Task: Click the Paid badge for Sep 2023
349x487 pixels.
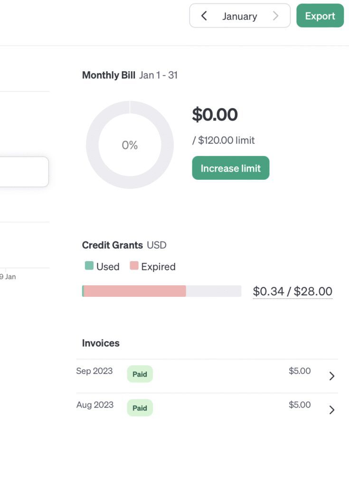Action: pyautogui.click(x=140, y=374)
